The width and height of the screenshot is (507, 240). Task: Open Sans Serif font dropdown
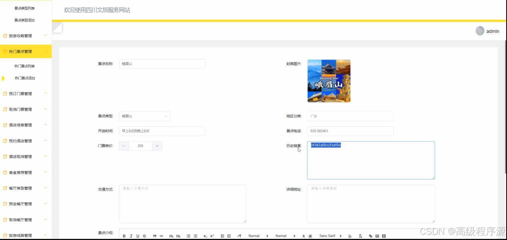tap(331, 236)
